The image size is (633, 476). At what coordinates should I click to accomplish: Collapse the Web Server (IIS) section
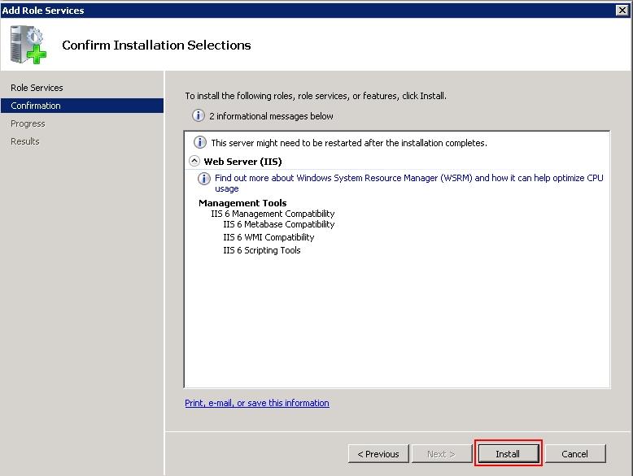(194, 161)
